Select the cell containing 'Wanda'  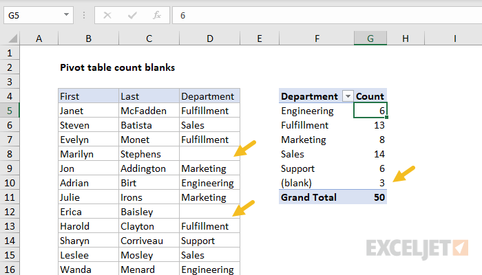[88, 269]
